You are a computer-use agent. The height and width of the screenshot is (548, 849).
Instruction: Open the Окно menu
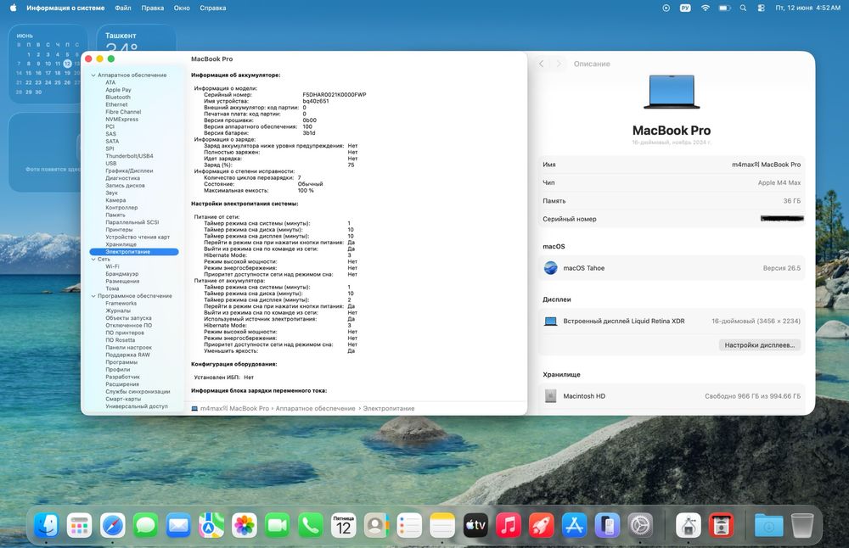coord(182,8)
